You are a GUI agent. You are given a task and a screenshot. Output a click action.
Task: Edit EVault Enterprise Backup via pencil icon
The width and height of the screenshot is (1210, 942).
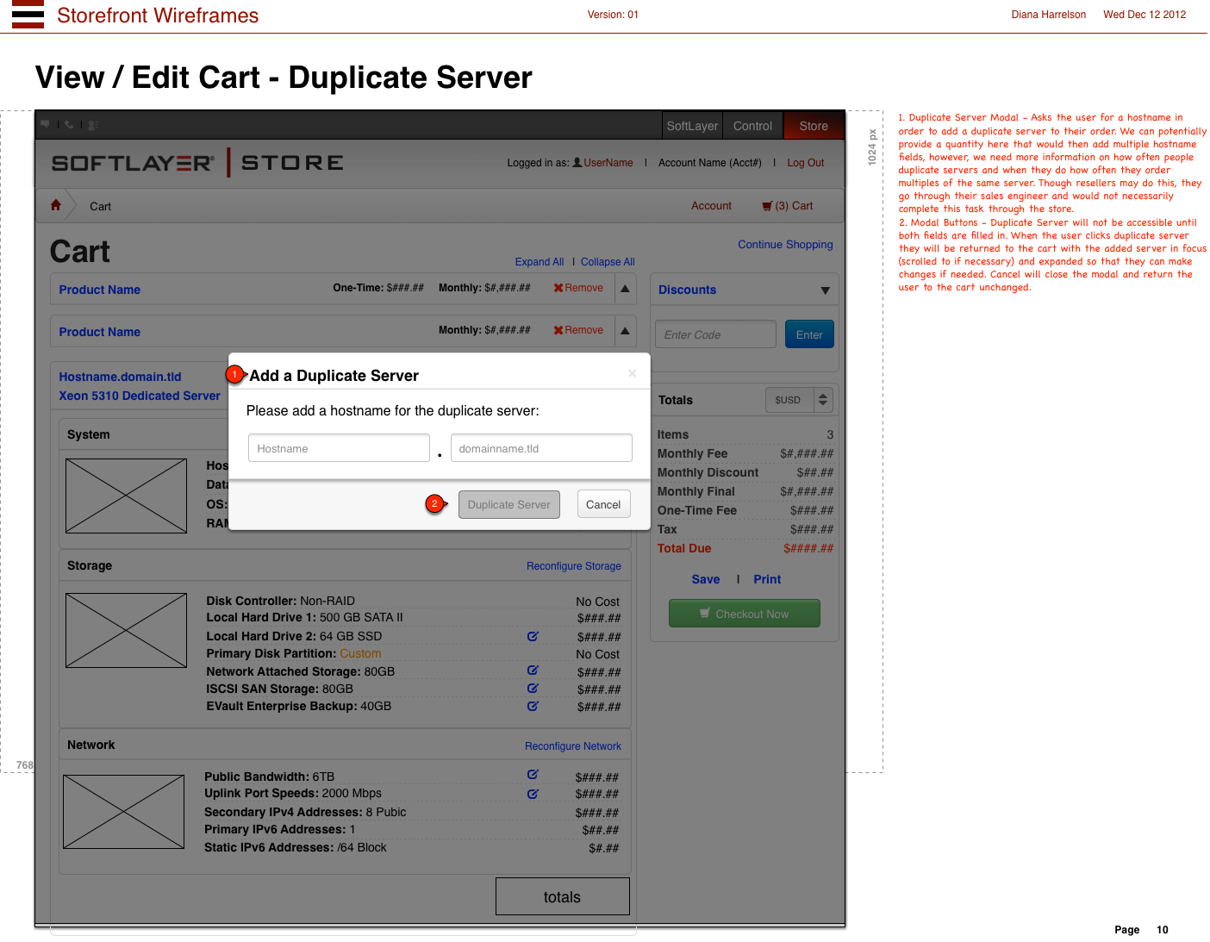click(533, 705)
